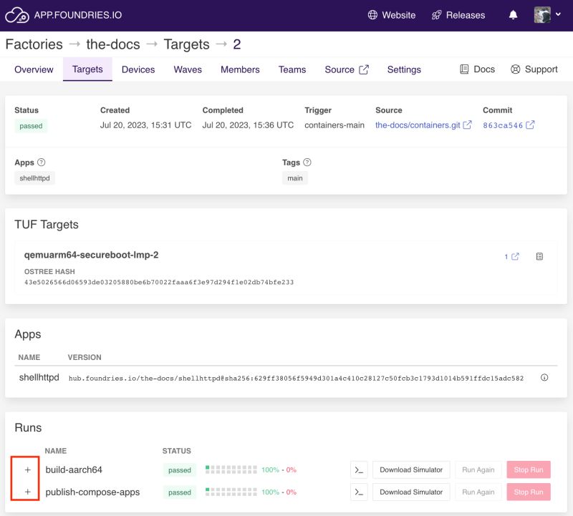This screenshot has width=573, height=516.
Task: Click shellhttpd name in Apps table
Action: pyautogui.click(x=39, y=378)
